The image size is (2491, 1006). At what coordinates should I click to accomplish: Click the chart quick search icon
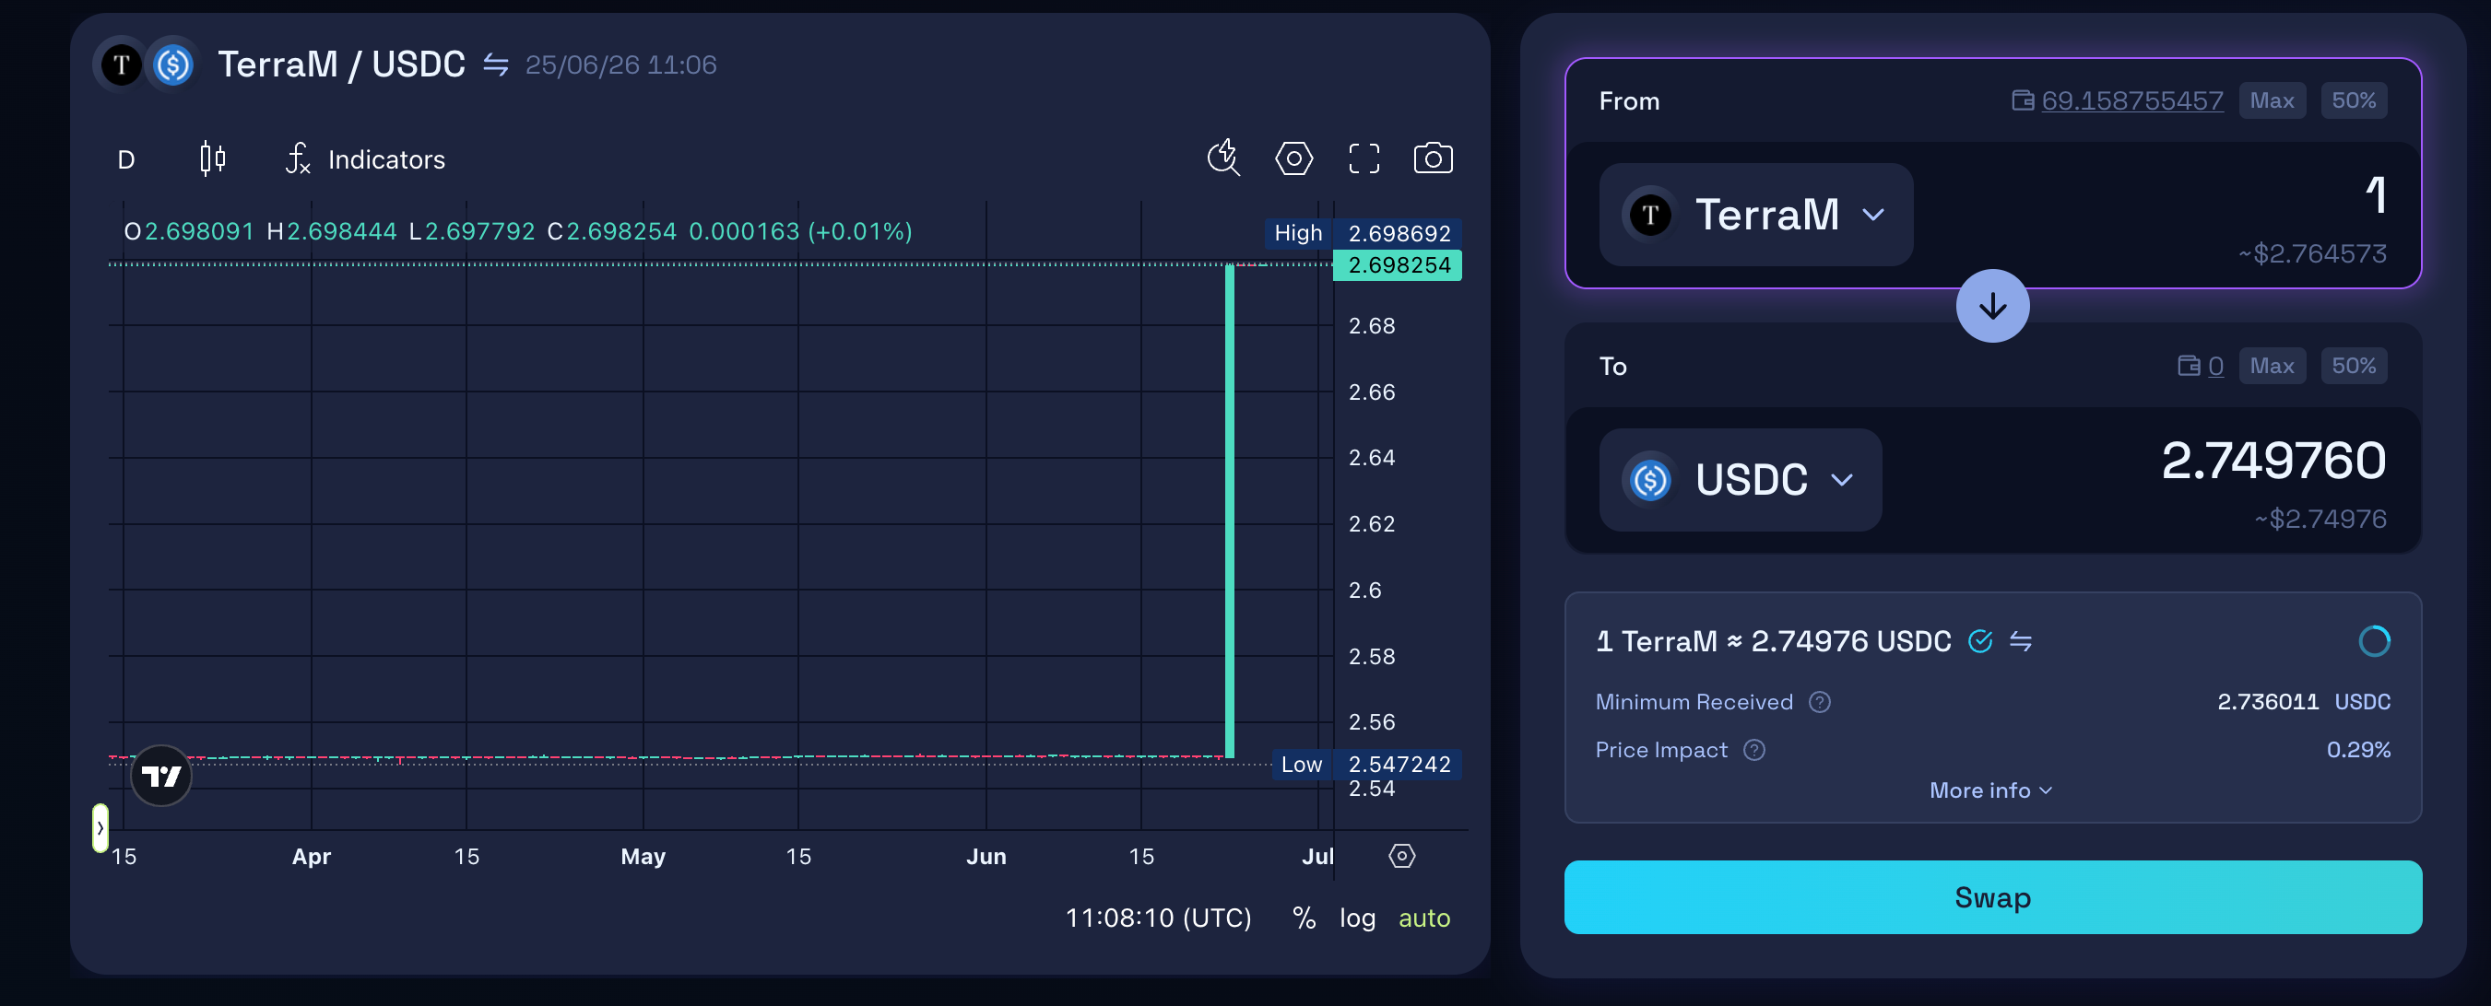pos(1223,158)
